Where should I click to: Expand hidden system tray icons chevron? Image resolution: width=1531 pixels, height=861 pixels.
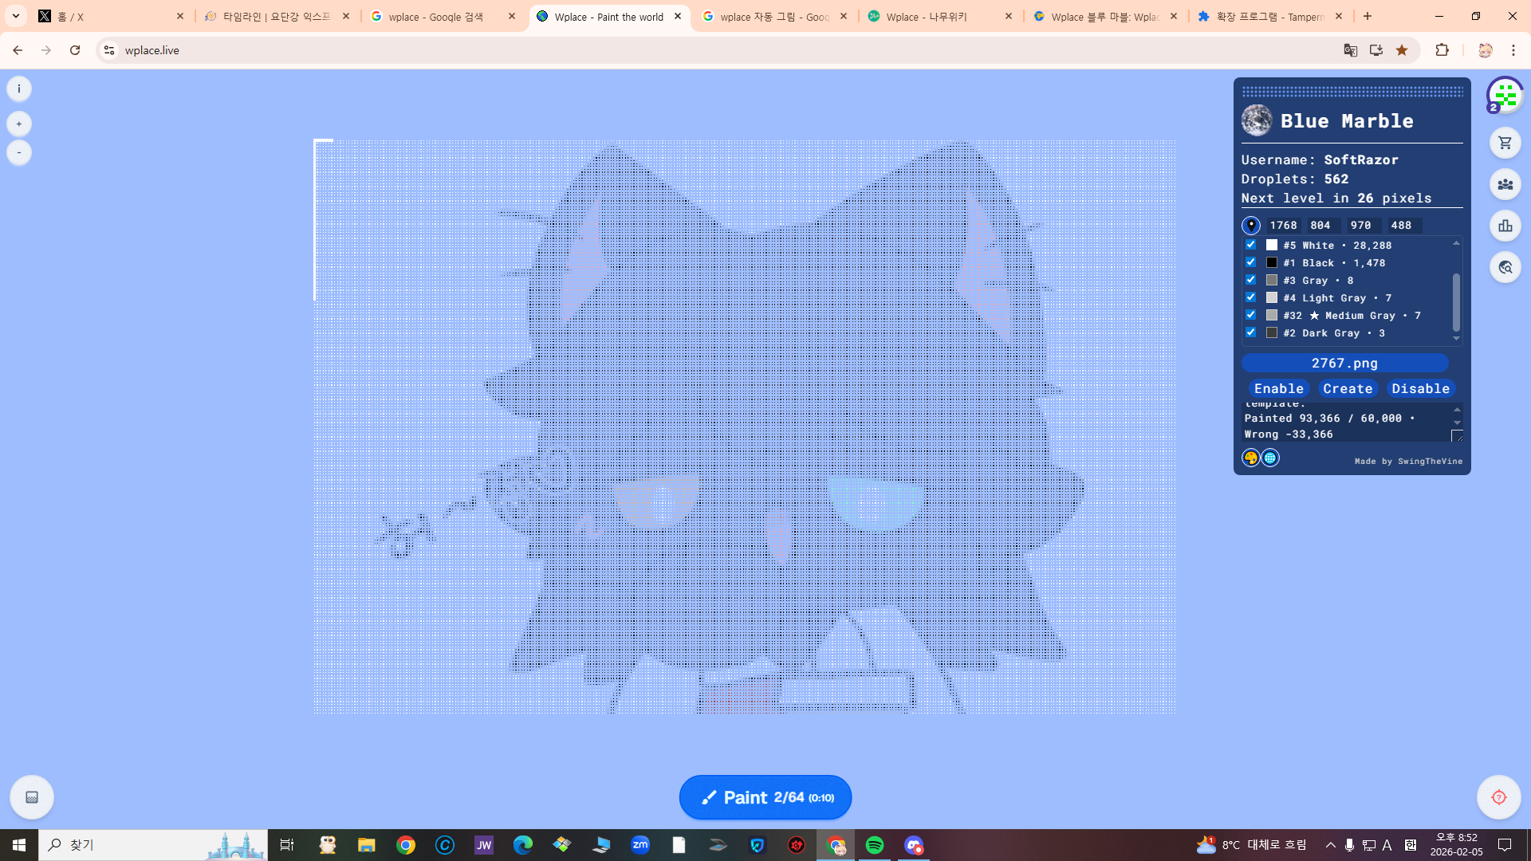pos(1330,845)
